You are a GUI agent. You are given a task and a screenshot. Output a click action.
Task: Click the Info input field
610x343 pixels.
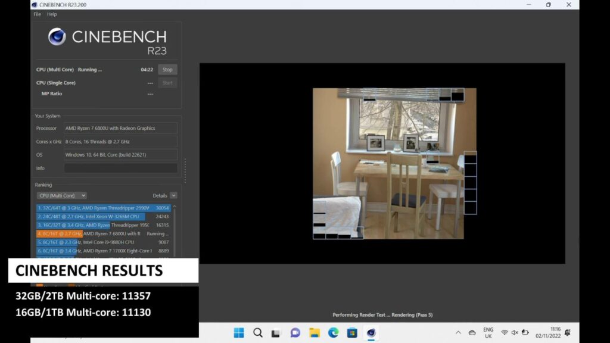(x=120, y=168)
